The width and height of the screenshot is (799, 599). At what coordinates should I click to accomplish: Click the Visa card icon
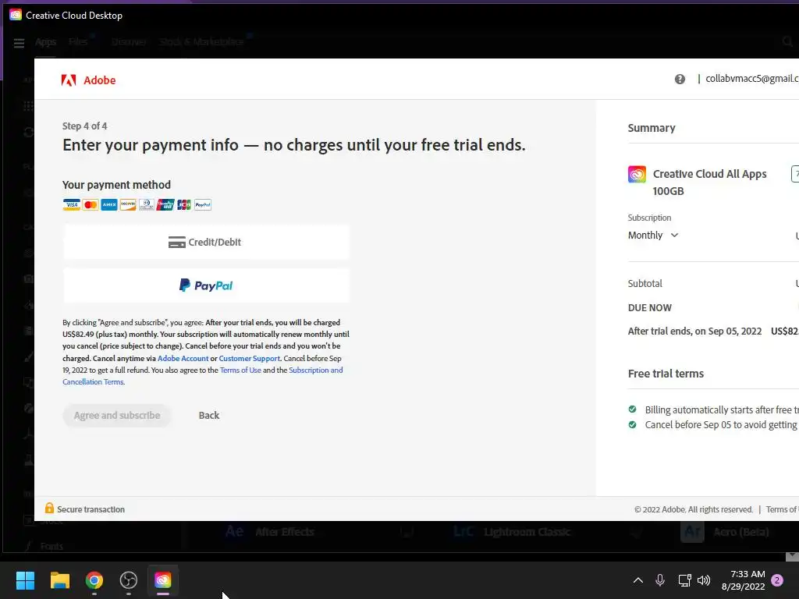(x=71, y=205)
